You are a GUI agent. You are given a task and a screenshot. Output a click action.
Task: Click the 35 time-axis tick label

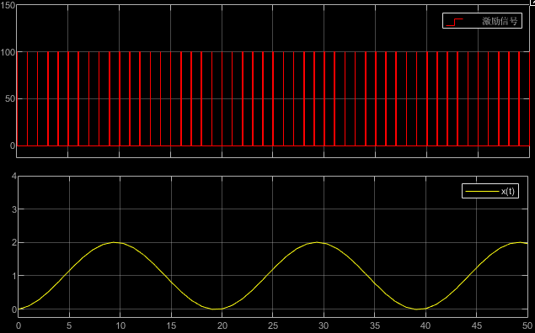tap(375, 325)
